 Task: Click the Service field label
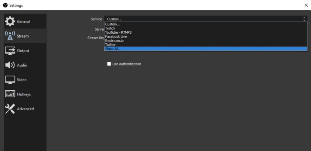(96, 19)
